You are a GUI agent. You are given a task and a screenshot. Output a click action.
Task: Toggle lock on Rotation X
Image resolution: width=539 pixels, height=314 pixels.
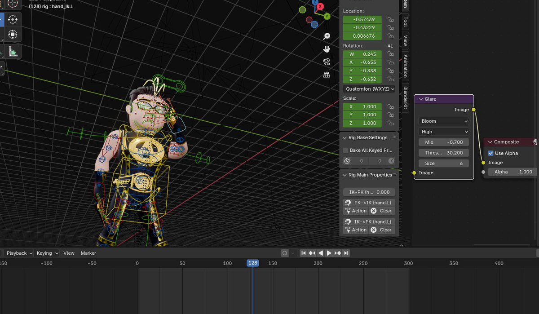[391, 62]
